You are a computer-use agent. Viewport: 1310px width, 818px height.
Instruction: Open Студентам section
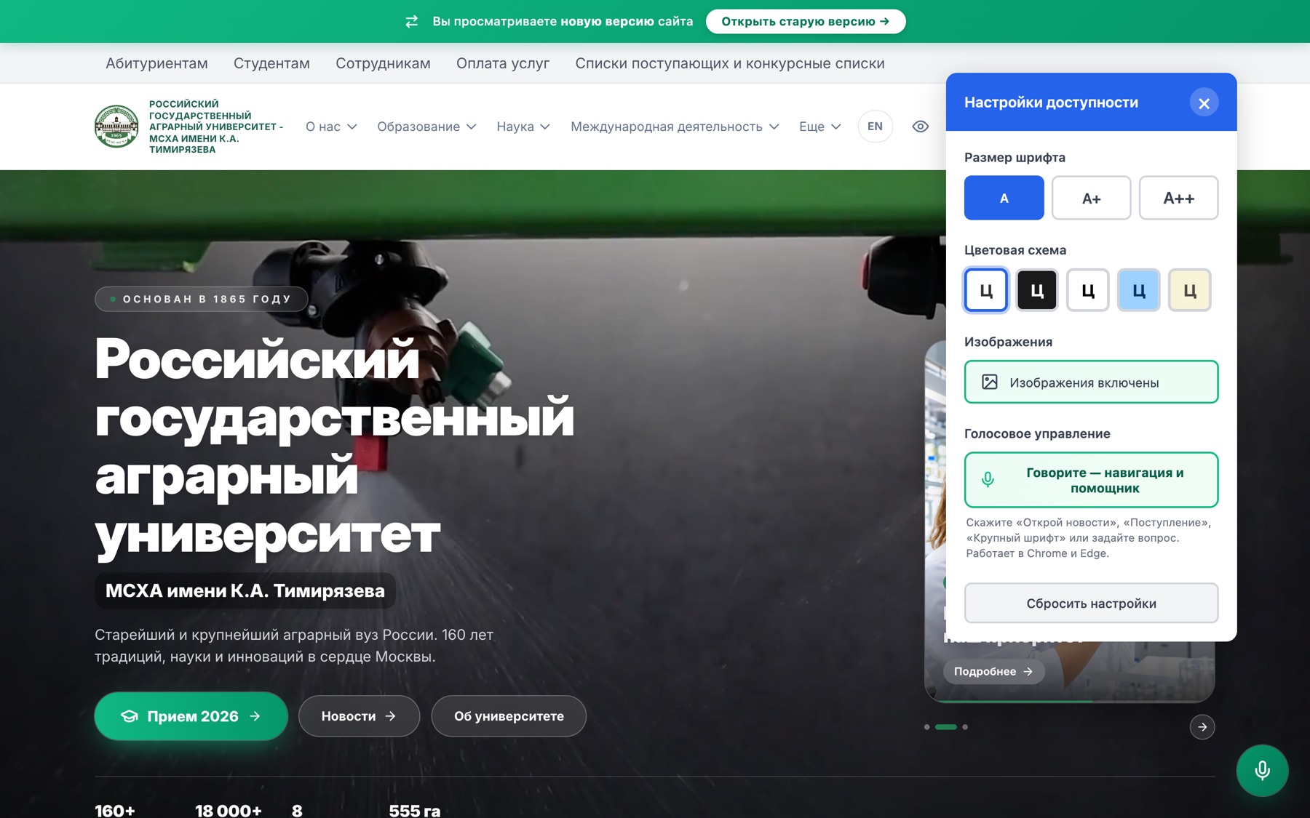[x=271, y=63]
